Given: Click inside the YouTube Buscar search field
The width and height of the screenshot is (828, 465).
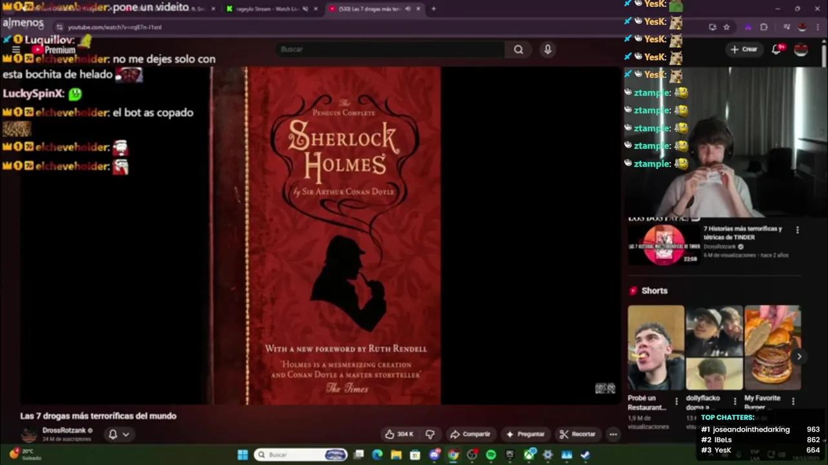Looking at the screenshot, I should click(x=390, y=49).
